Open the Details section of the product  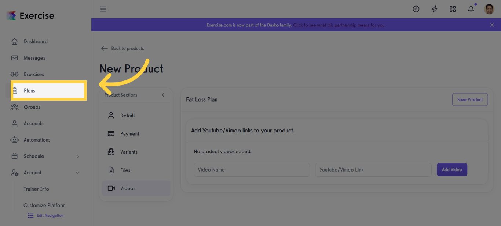[x=127, y=115]
